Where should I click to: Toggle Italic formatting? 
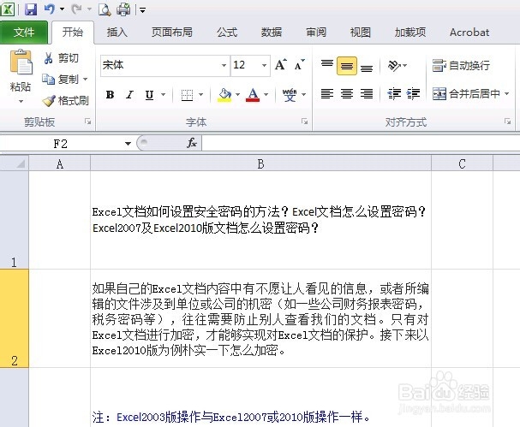[x=129, y=95]
